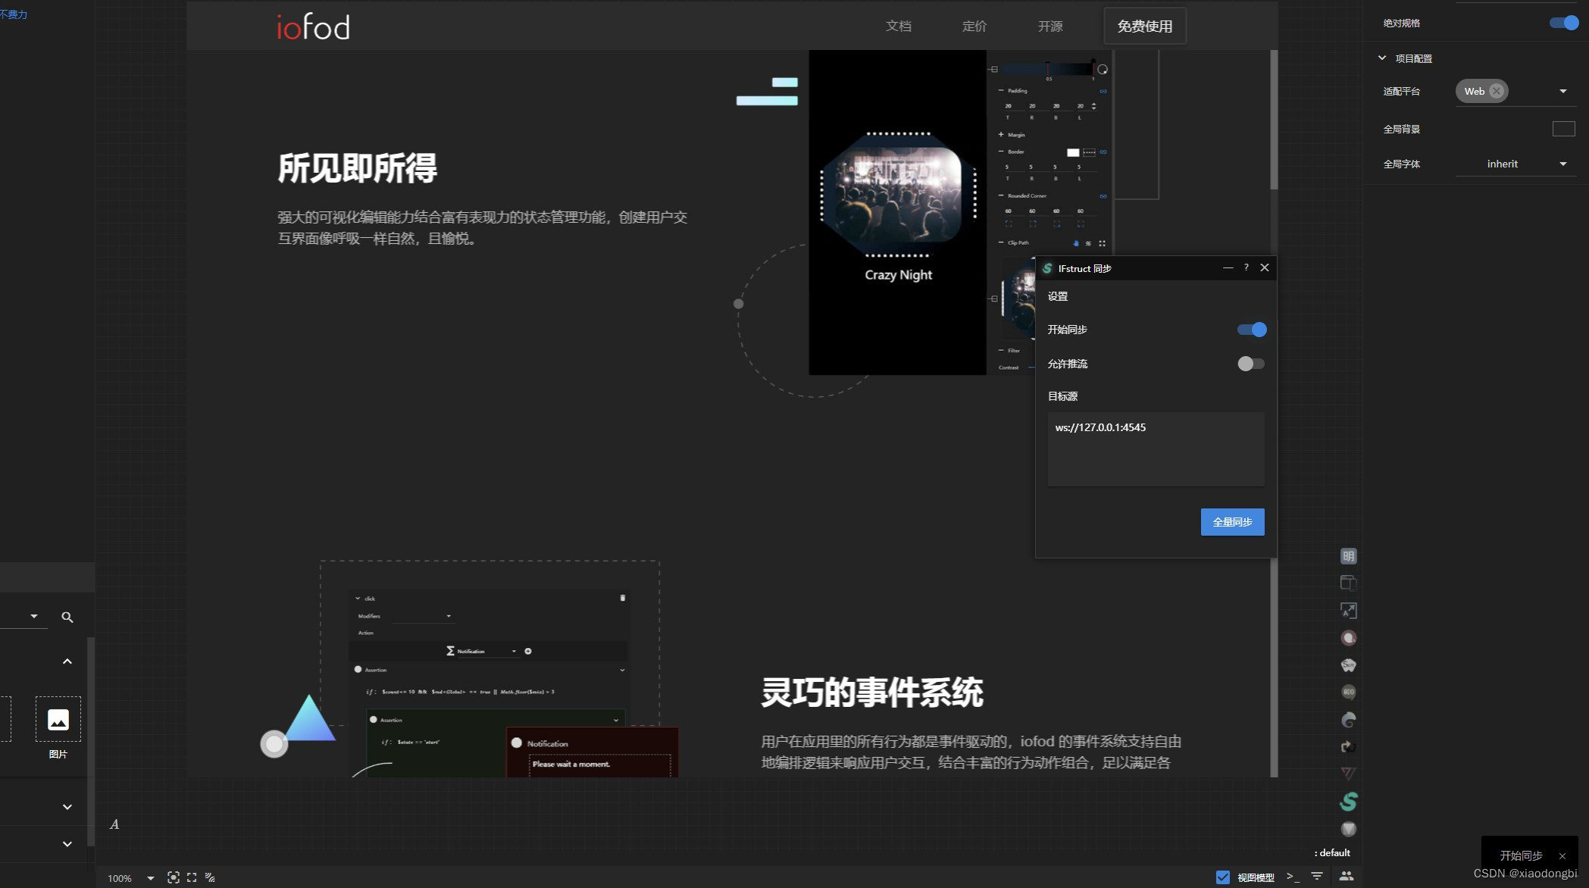
Task: Enable the 允许推流 switch
Action: point(1251,364)
